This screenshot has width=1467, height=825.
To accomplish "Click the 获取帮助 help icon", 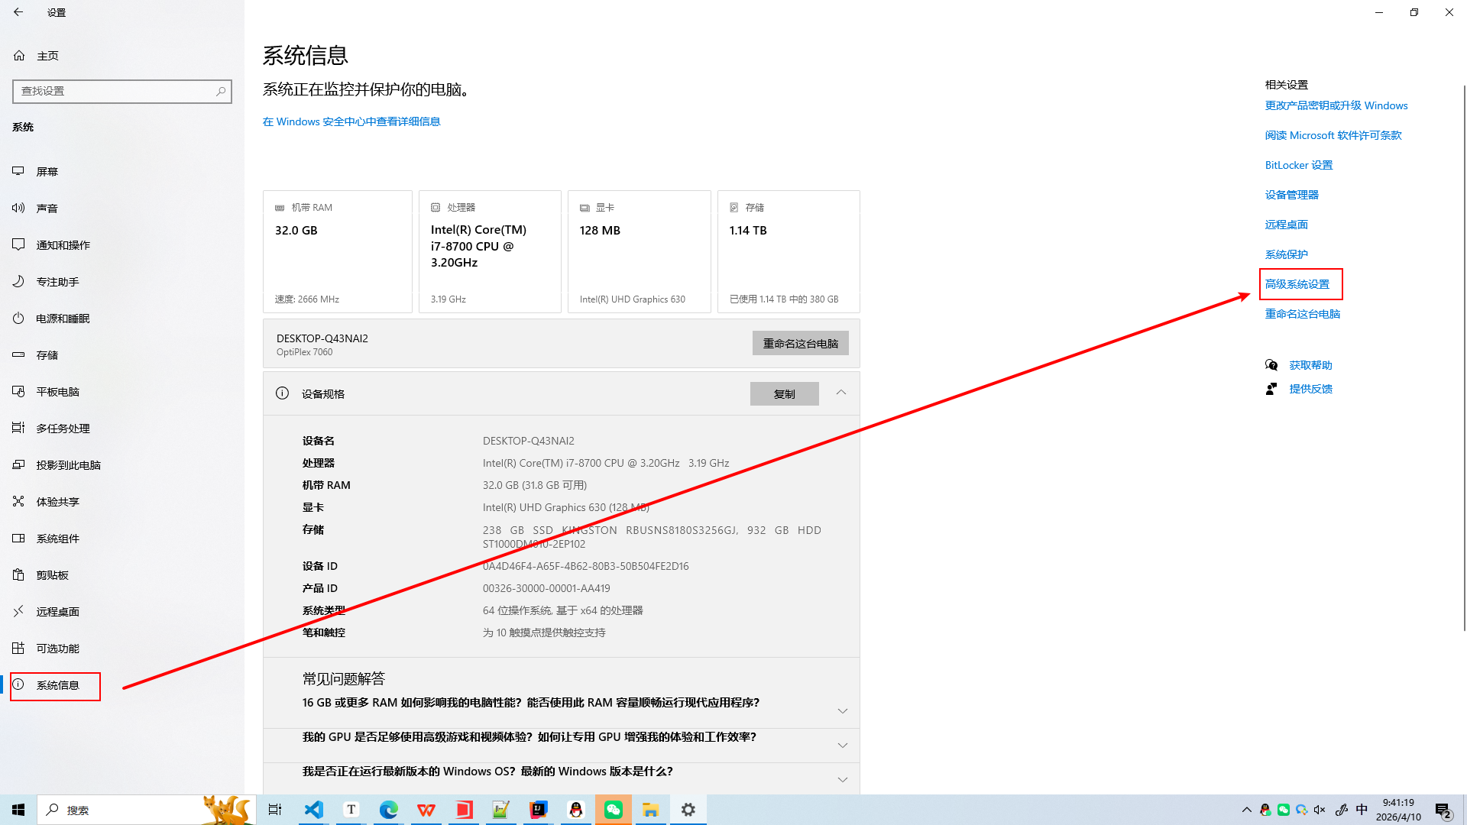I will (x=1271, y=364).
